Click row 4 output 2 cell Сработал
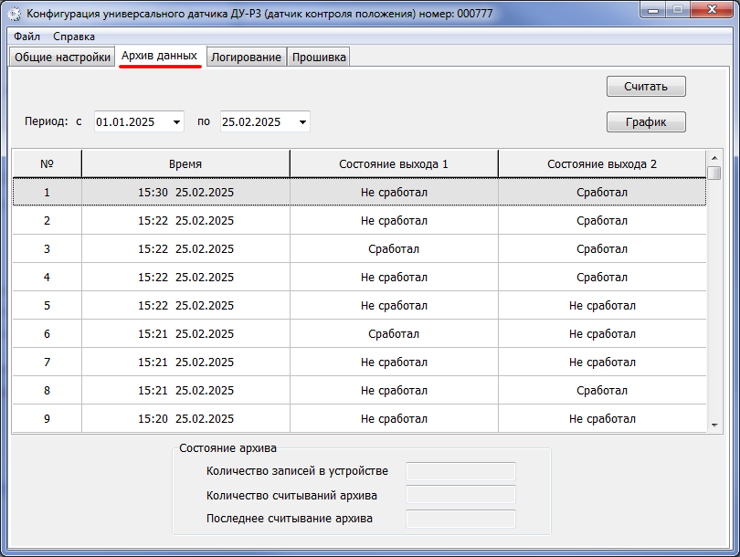This screenshot has width=740, height=557. (602, 278)
